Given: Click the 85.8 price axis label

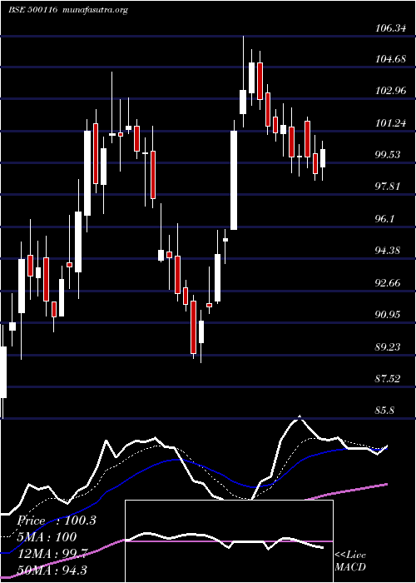Looking at the screenshot, I should [x=385, y=411].
